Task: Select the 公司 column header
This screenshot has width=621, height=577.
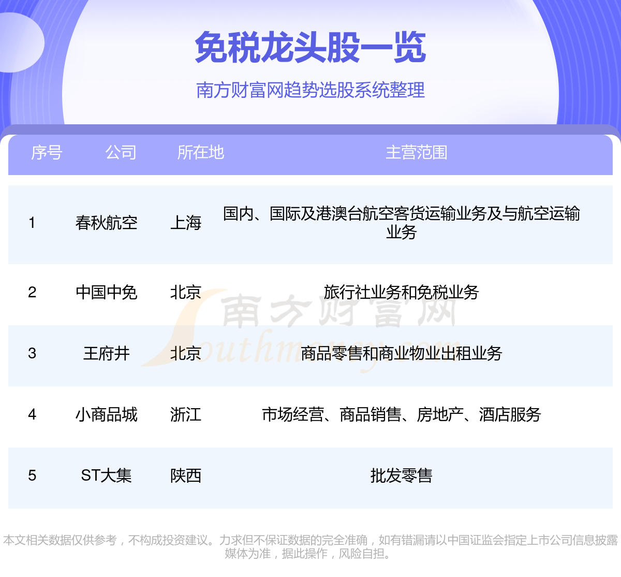Action: [x=121, y=152]
